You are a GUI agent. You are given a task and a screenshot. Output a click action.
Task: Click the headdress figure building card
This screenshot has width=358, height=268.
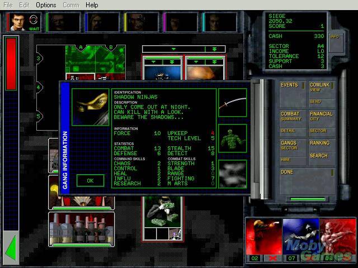[82, 202]
